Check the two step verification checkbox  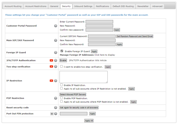click(x=62, y=67)
